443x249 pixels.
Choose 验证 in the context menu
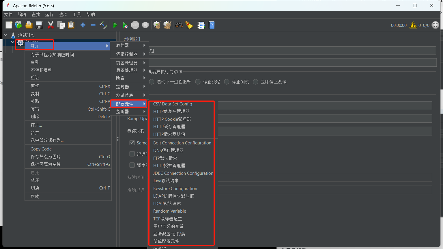(x=68, y=77)
